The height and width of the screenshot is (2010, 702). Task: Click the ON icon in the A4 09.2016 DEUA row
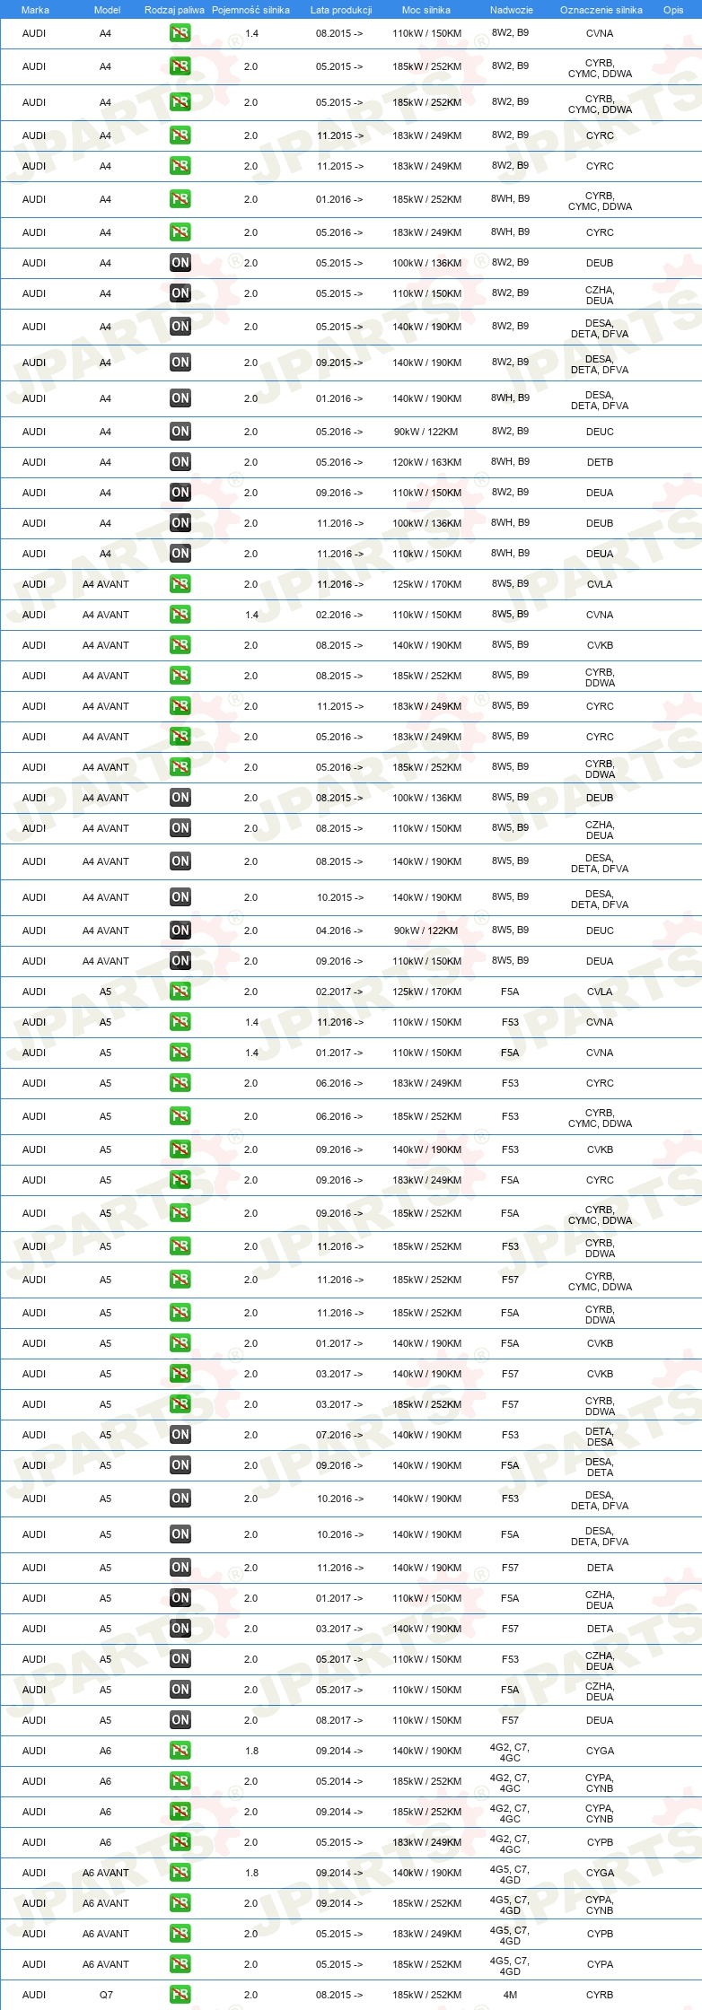pos(180,493)
